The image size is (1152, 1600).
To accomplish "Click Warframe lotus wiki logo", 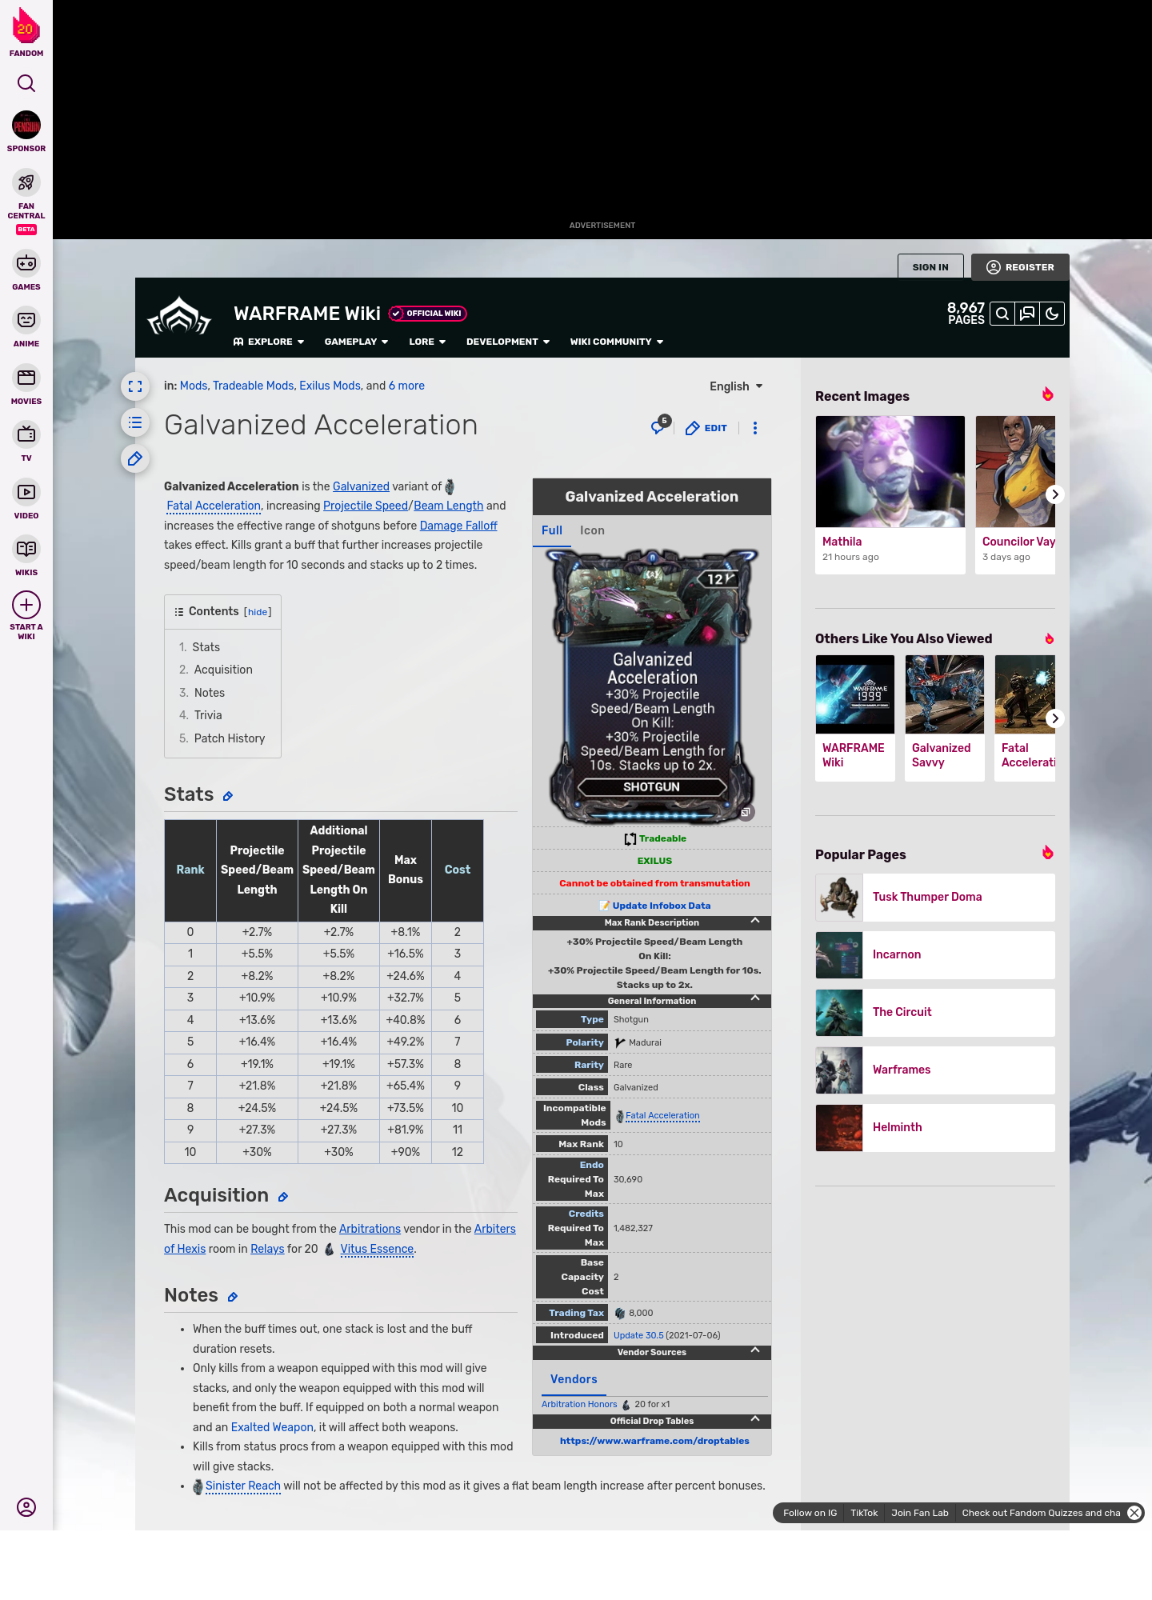I will coord(179,317).
